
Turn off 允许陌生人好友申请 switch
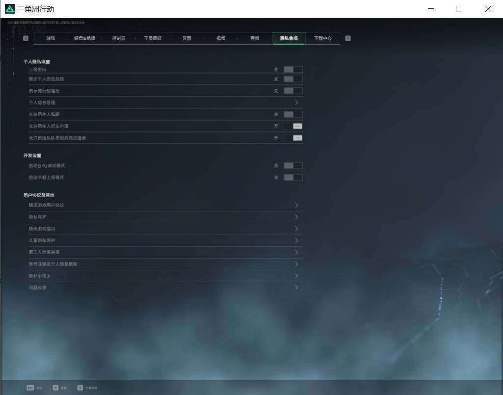293,126
